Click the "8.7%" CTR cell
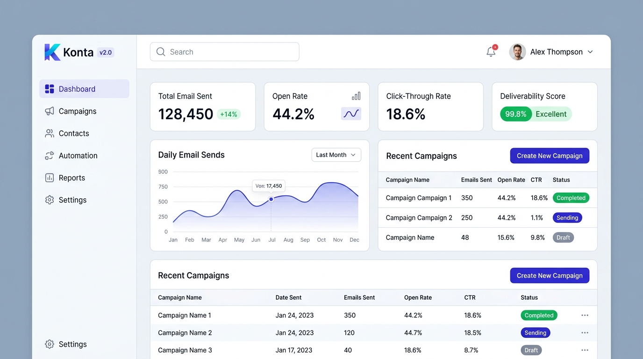643x359 pixels. point(471,350)
